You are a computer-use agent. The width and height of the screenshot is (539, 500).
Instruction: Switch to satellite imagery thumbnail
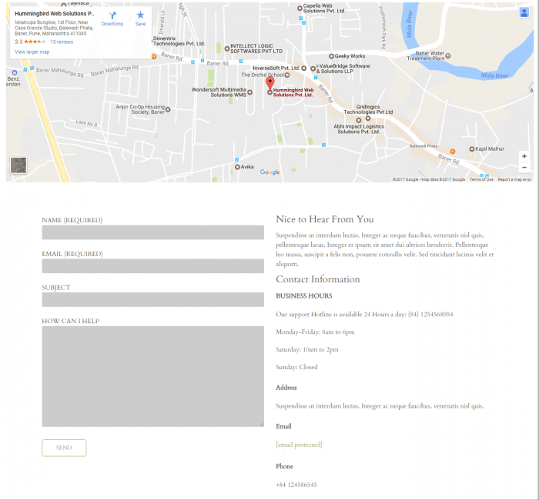[x=18, y=165]
